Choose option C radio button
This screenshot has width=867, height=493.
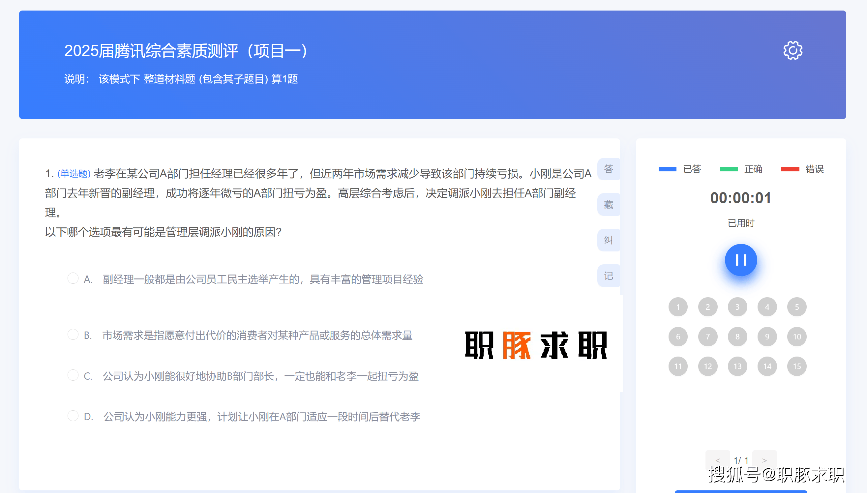tap(73, 375)
